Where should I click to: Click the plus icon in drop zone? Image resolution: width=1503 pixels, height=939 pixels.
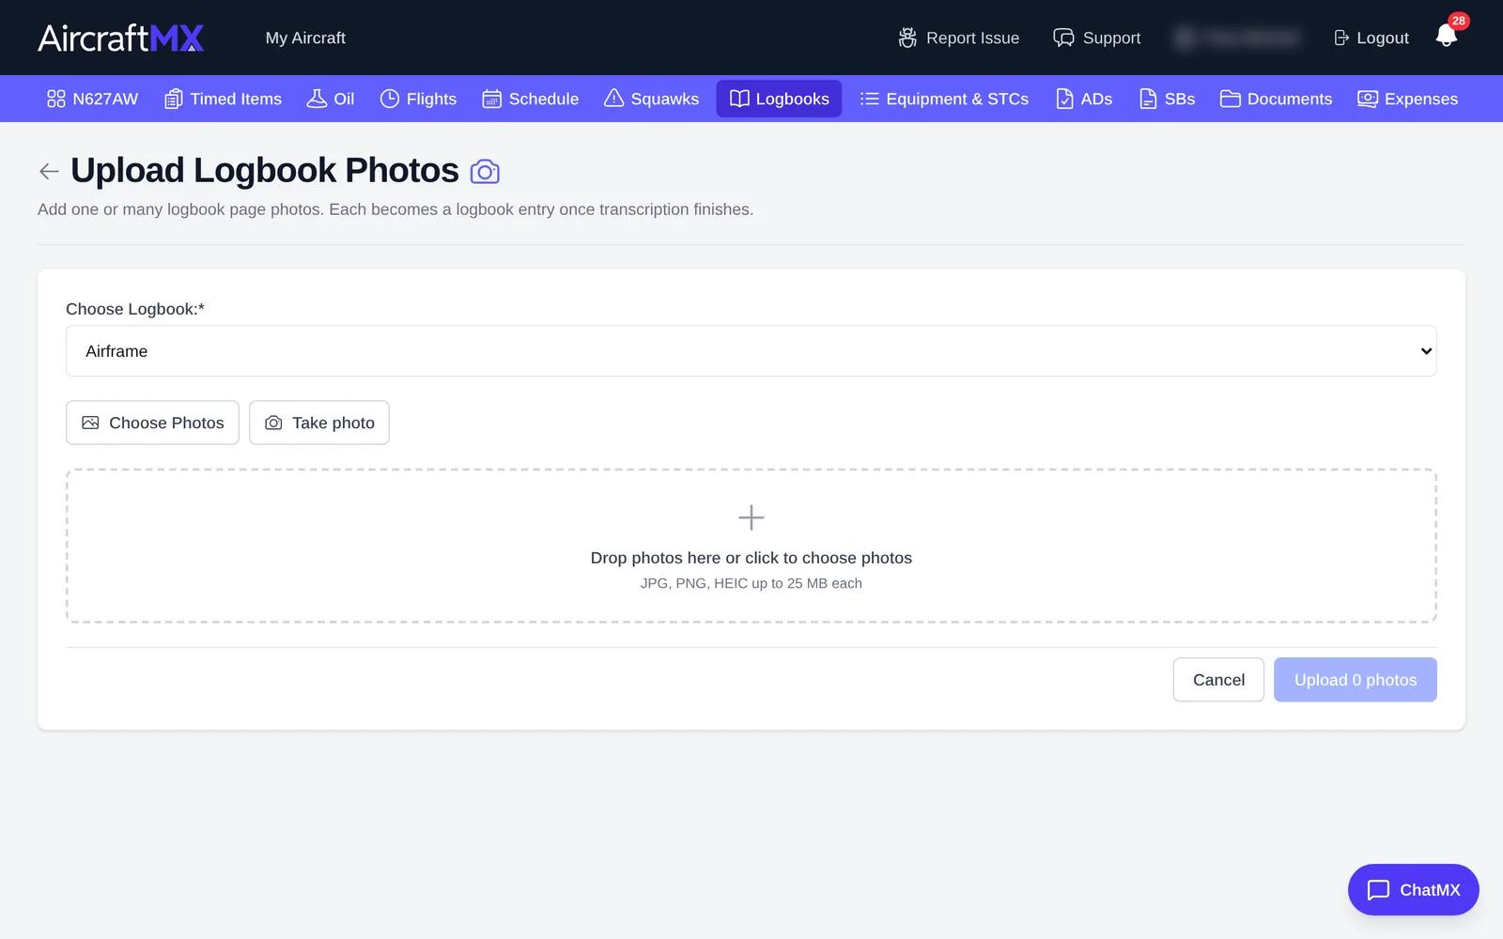coord(751,517)
